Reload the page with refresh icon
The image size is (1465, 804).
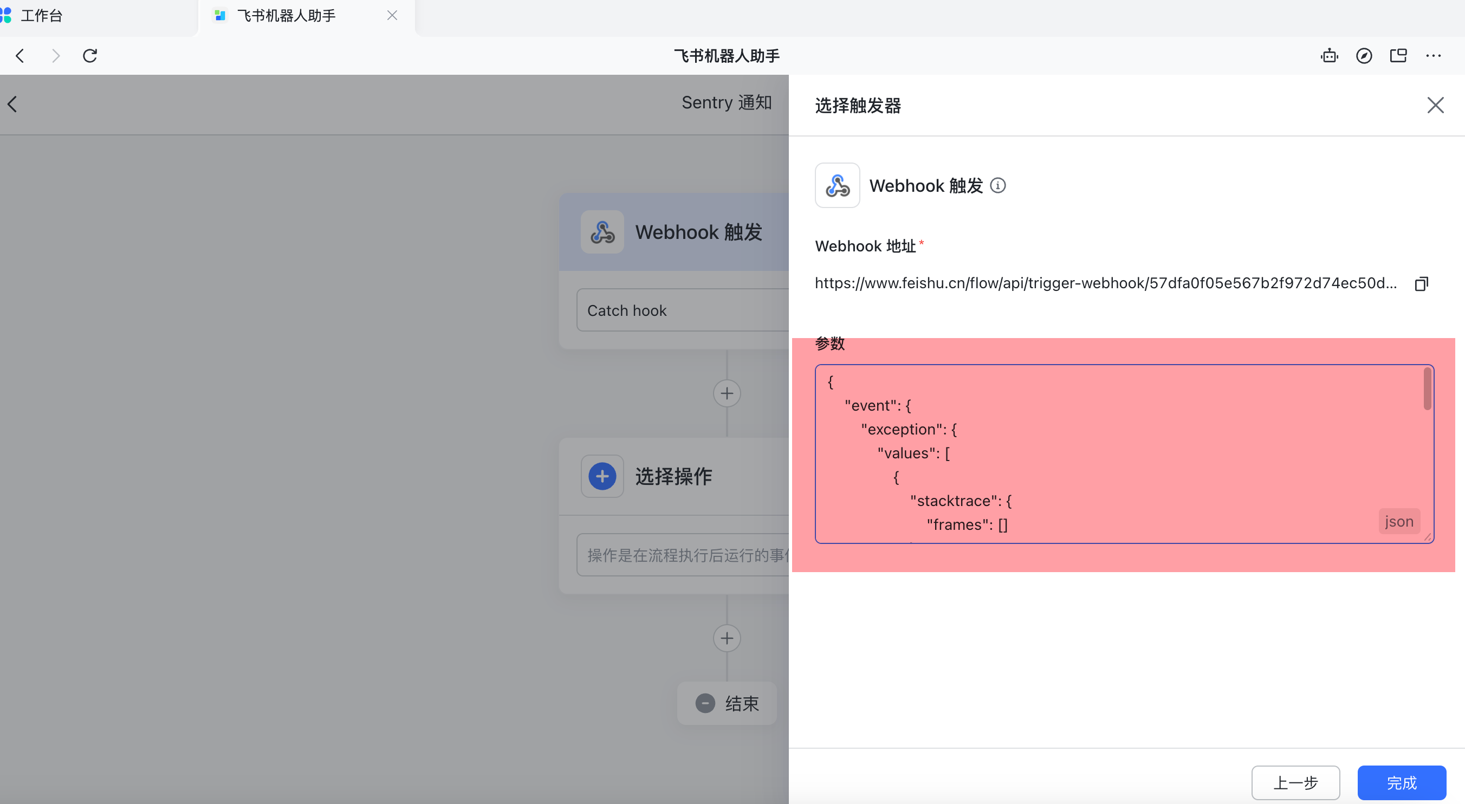(90, 56)
